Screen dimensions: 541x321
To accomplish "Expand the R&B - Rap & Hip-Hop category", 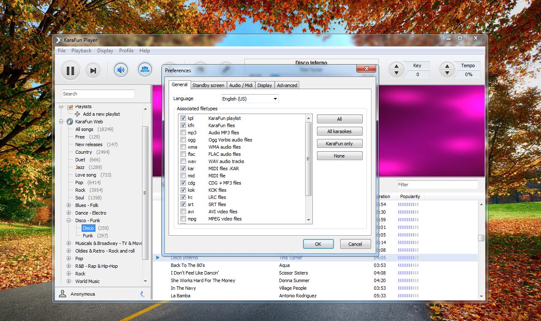I will (69, 266).
